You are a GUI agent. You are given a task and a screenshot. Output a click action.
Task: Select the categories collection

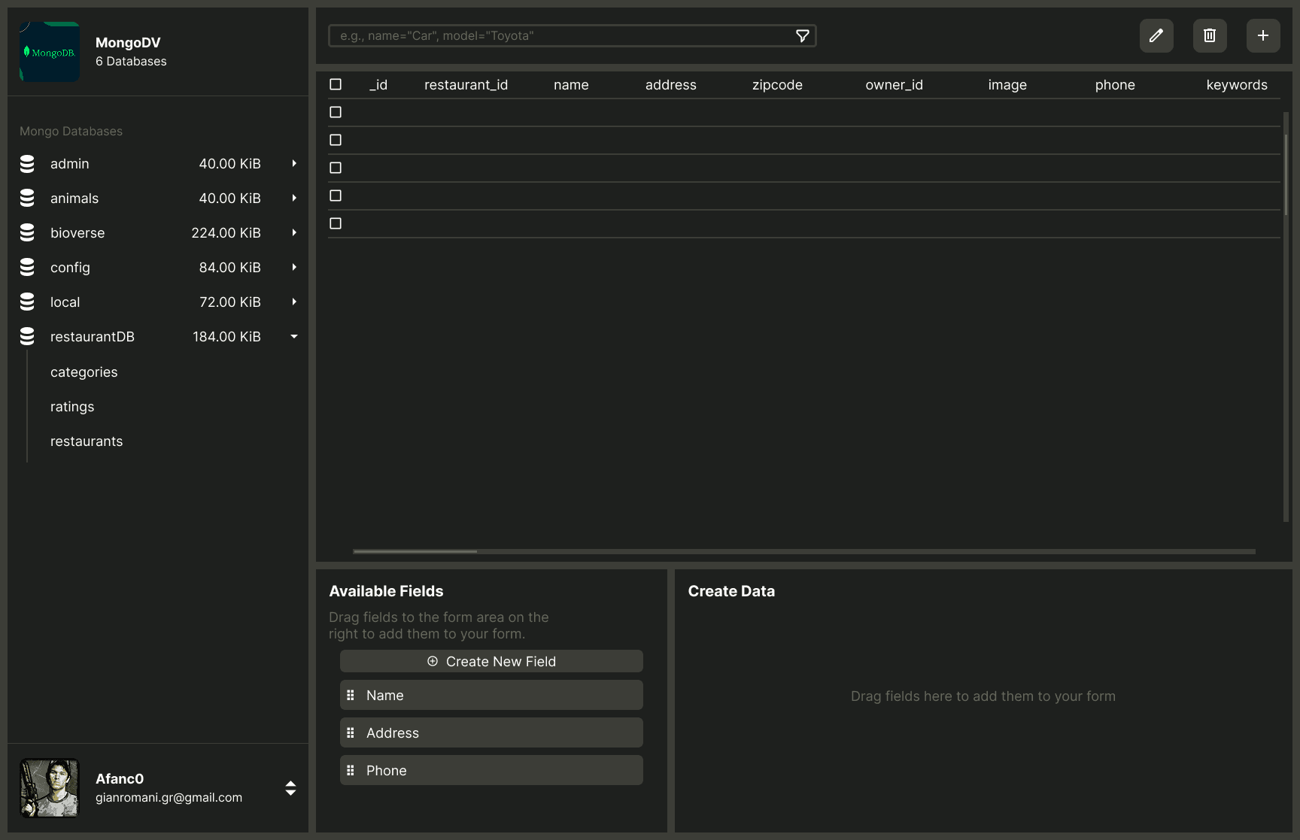click(x=84, y=372)
